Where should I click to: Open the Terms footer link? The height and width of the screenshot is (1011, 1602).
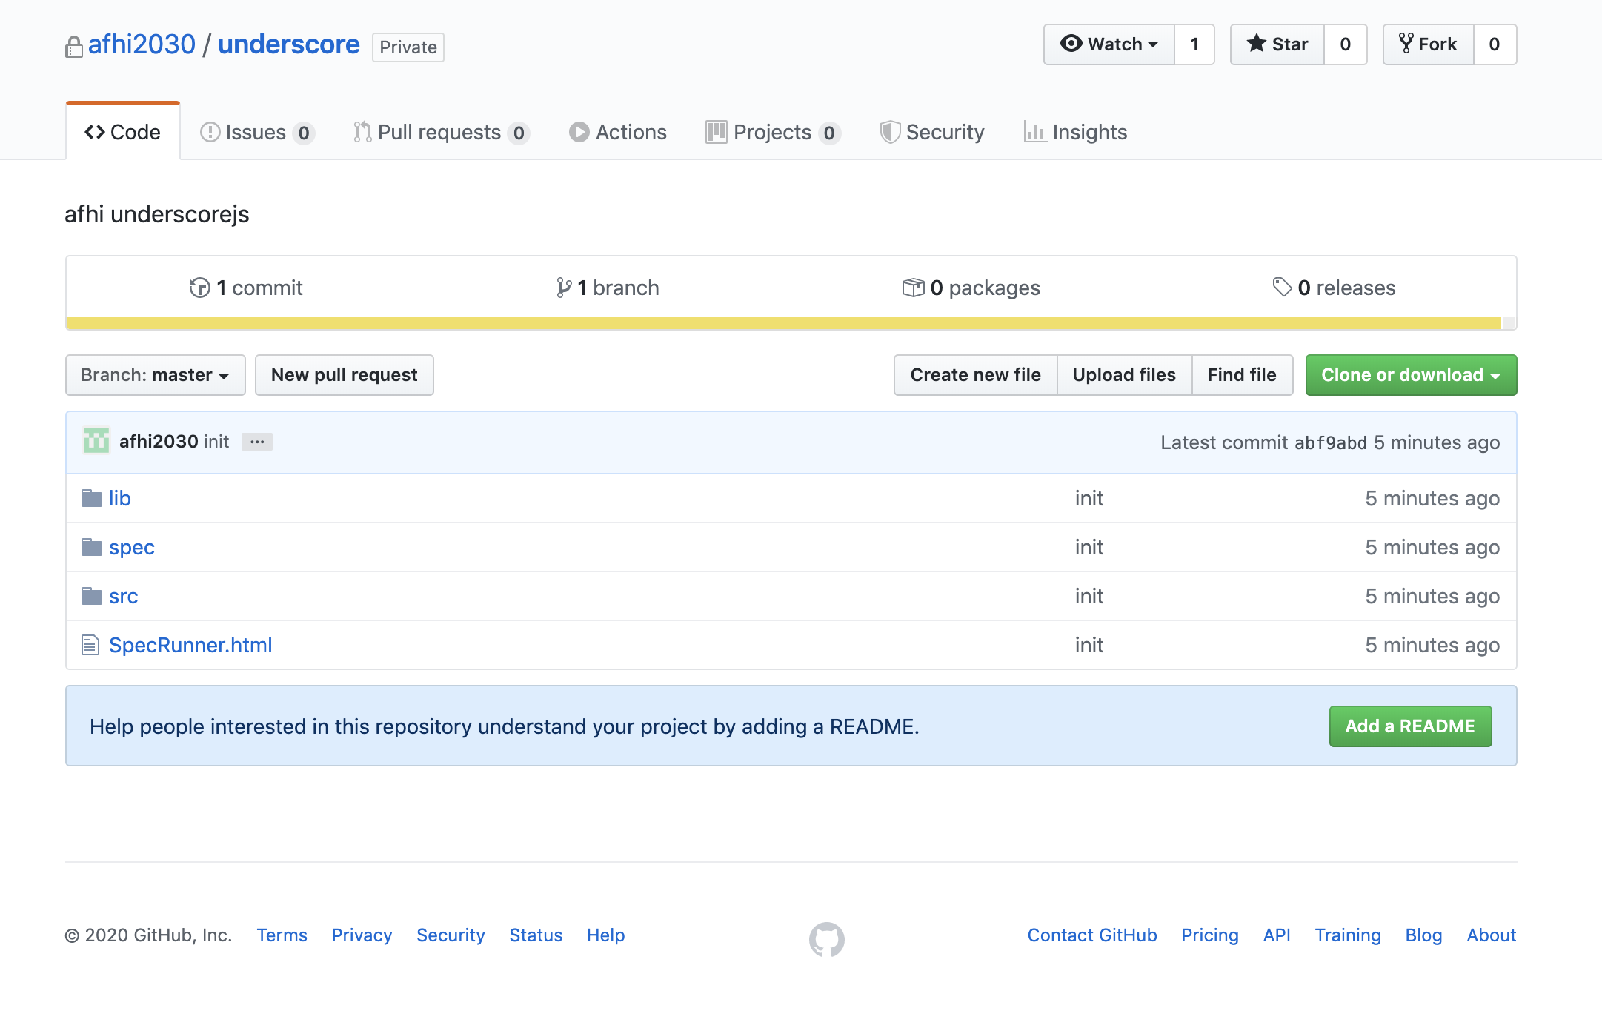click(x=282, y=935)
